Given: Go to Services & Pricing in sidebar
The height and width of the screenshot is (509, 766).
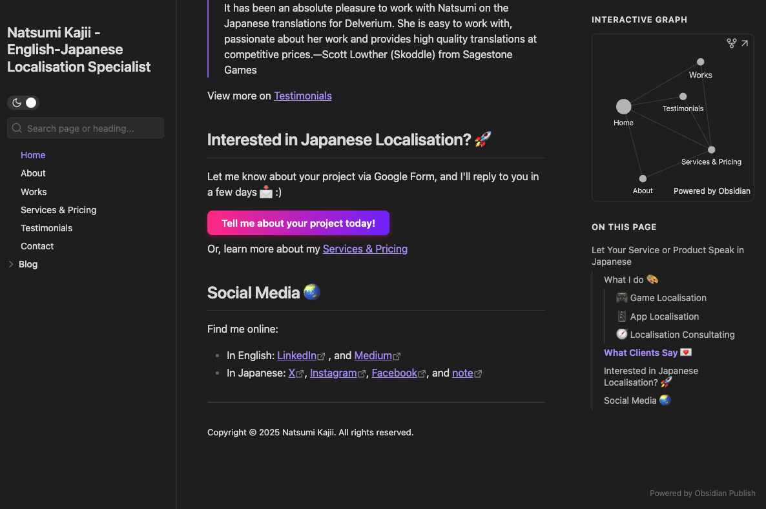Looking at the screenshot, I should coord(58,210).
